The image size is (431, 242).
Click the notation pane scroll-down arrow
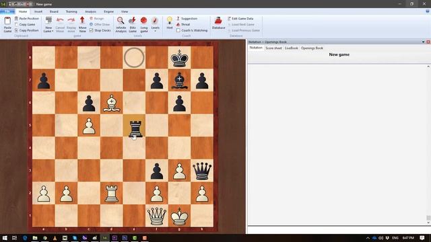tap(428, 223)
